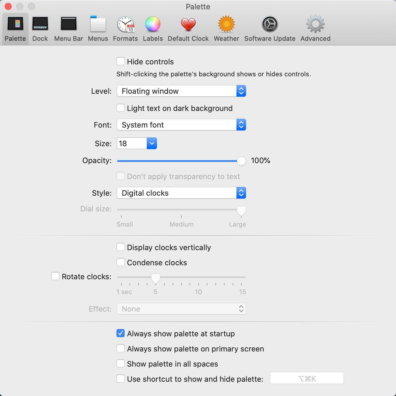Open the Labels color wheel icon
Screen dimensions: 396x396
(x=153, y=24)
